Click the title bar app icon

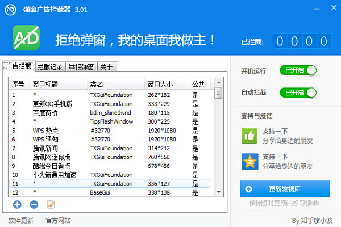click(10, 9)
